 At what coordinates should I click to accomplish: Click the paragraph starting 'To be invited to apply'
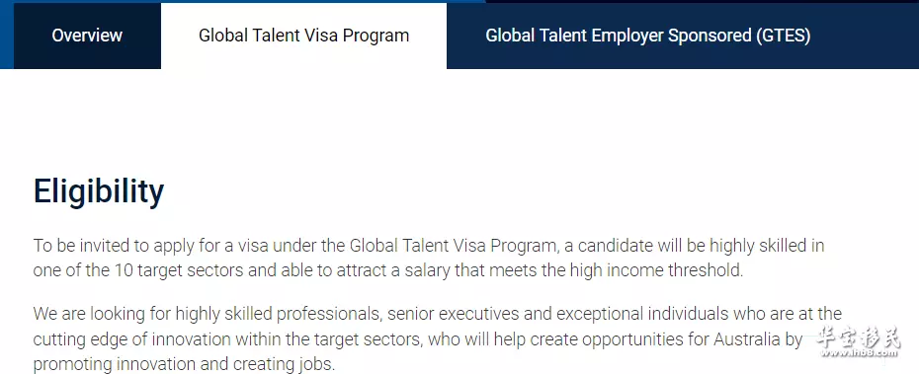tap(429, 259)
